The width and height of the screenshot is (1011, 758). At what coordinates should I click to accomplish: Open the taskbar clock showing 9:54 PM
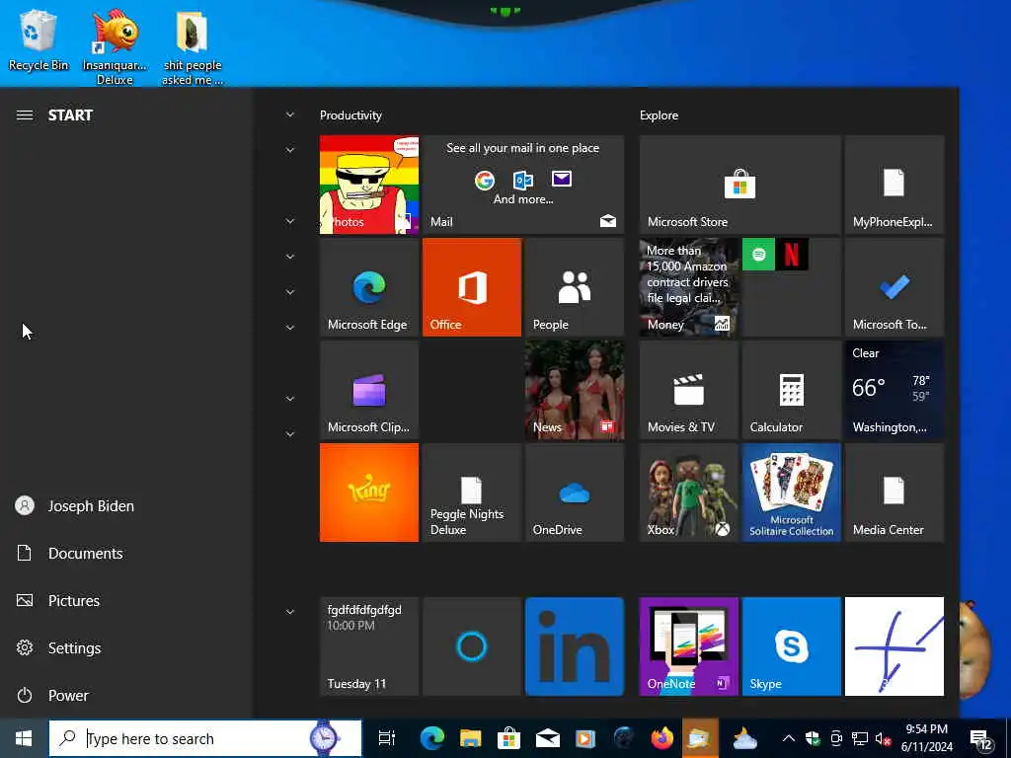926,738
